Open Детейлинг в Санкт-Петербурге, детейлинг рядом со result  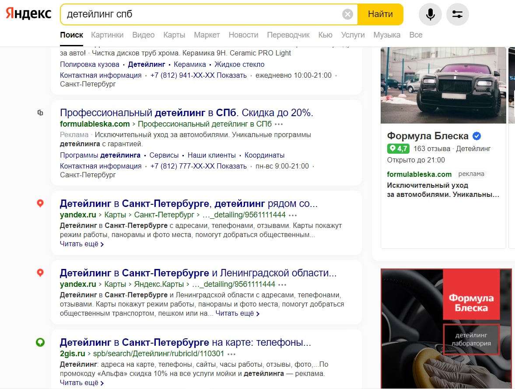coord(189,203)
